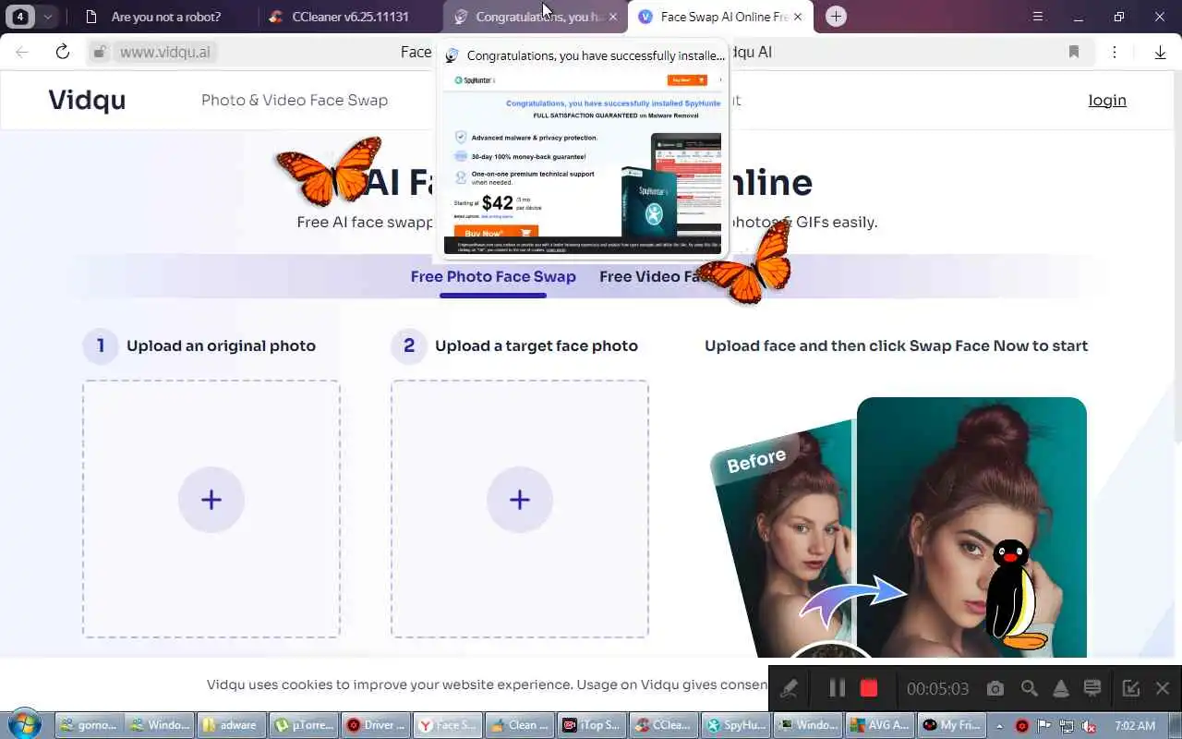Open the Driver taskbar item
Screen dimensions: 1182x739
(x=374, y=725)
